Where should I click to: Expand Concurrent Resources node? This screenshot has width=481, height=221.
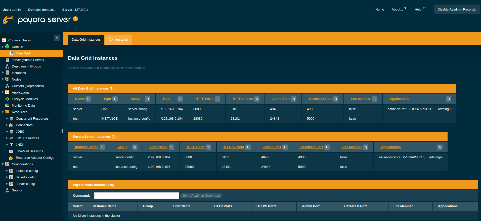click(7, 118)
